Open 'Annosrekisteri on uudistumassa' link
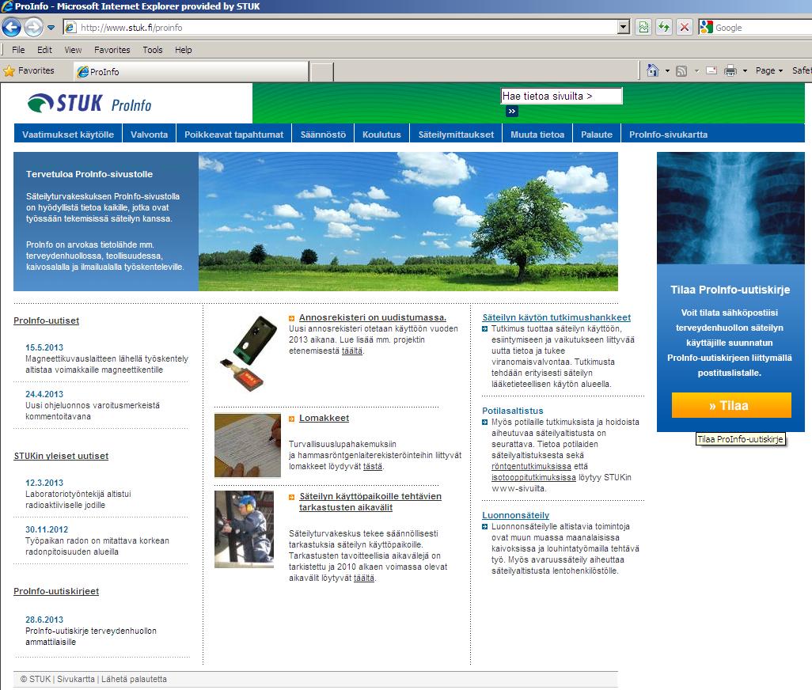This screenshot has width=812, height=690. click(x=372, y=317)
